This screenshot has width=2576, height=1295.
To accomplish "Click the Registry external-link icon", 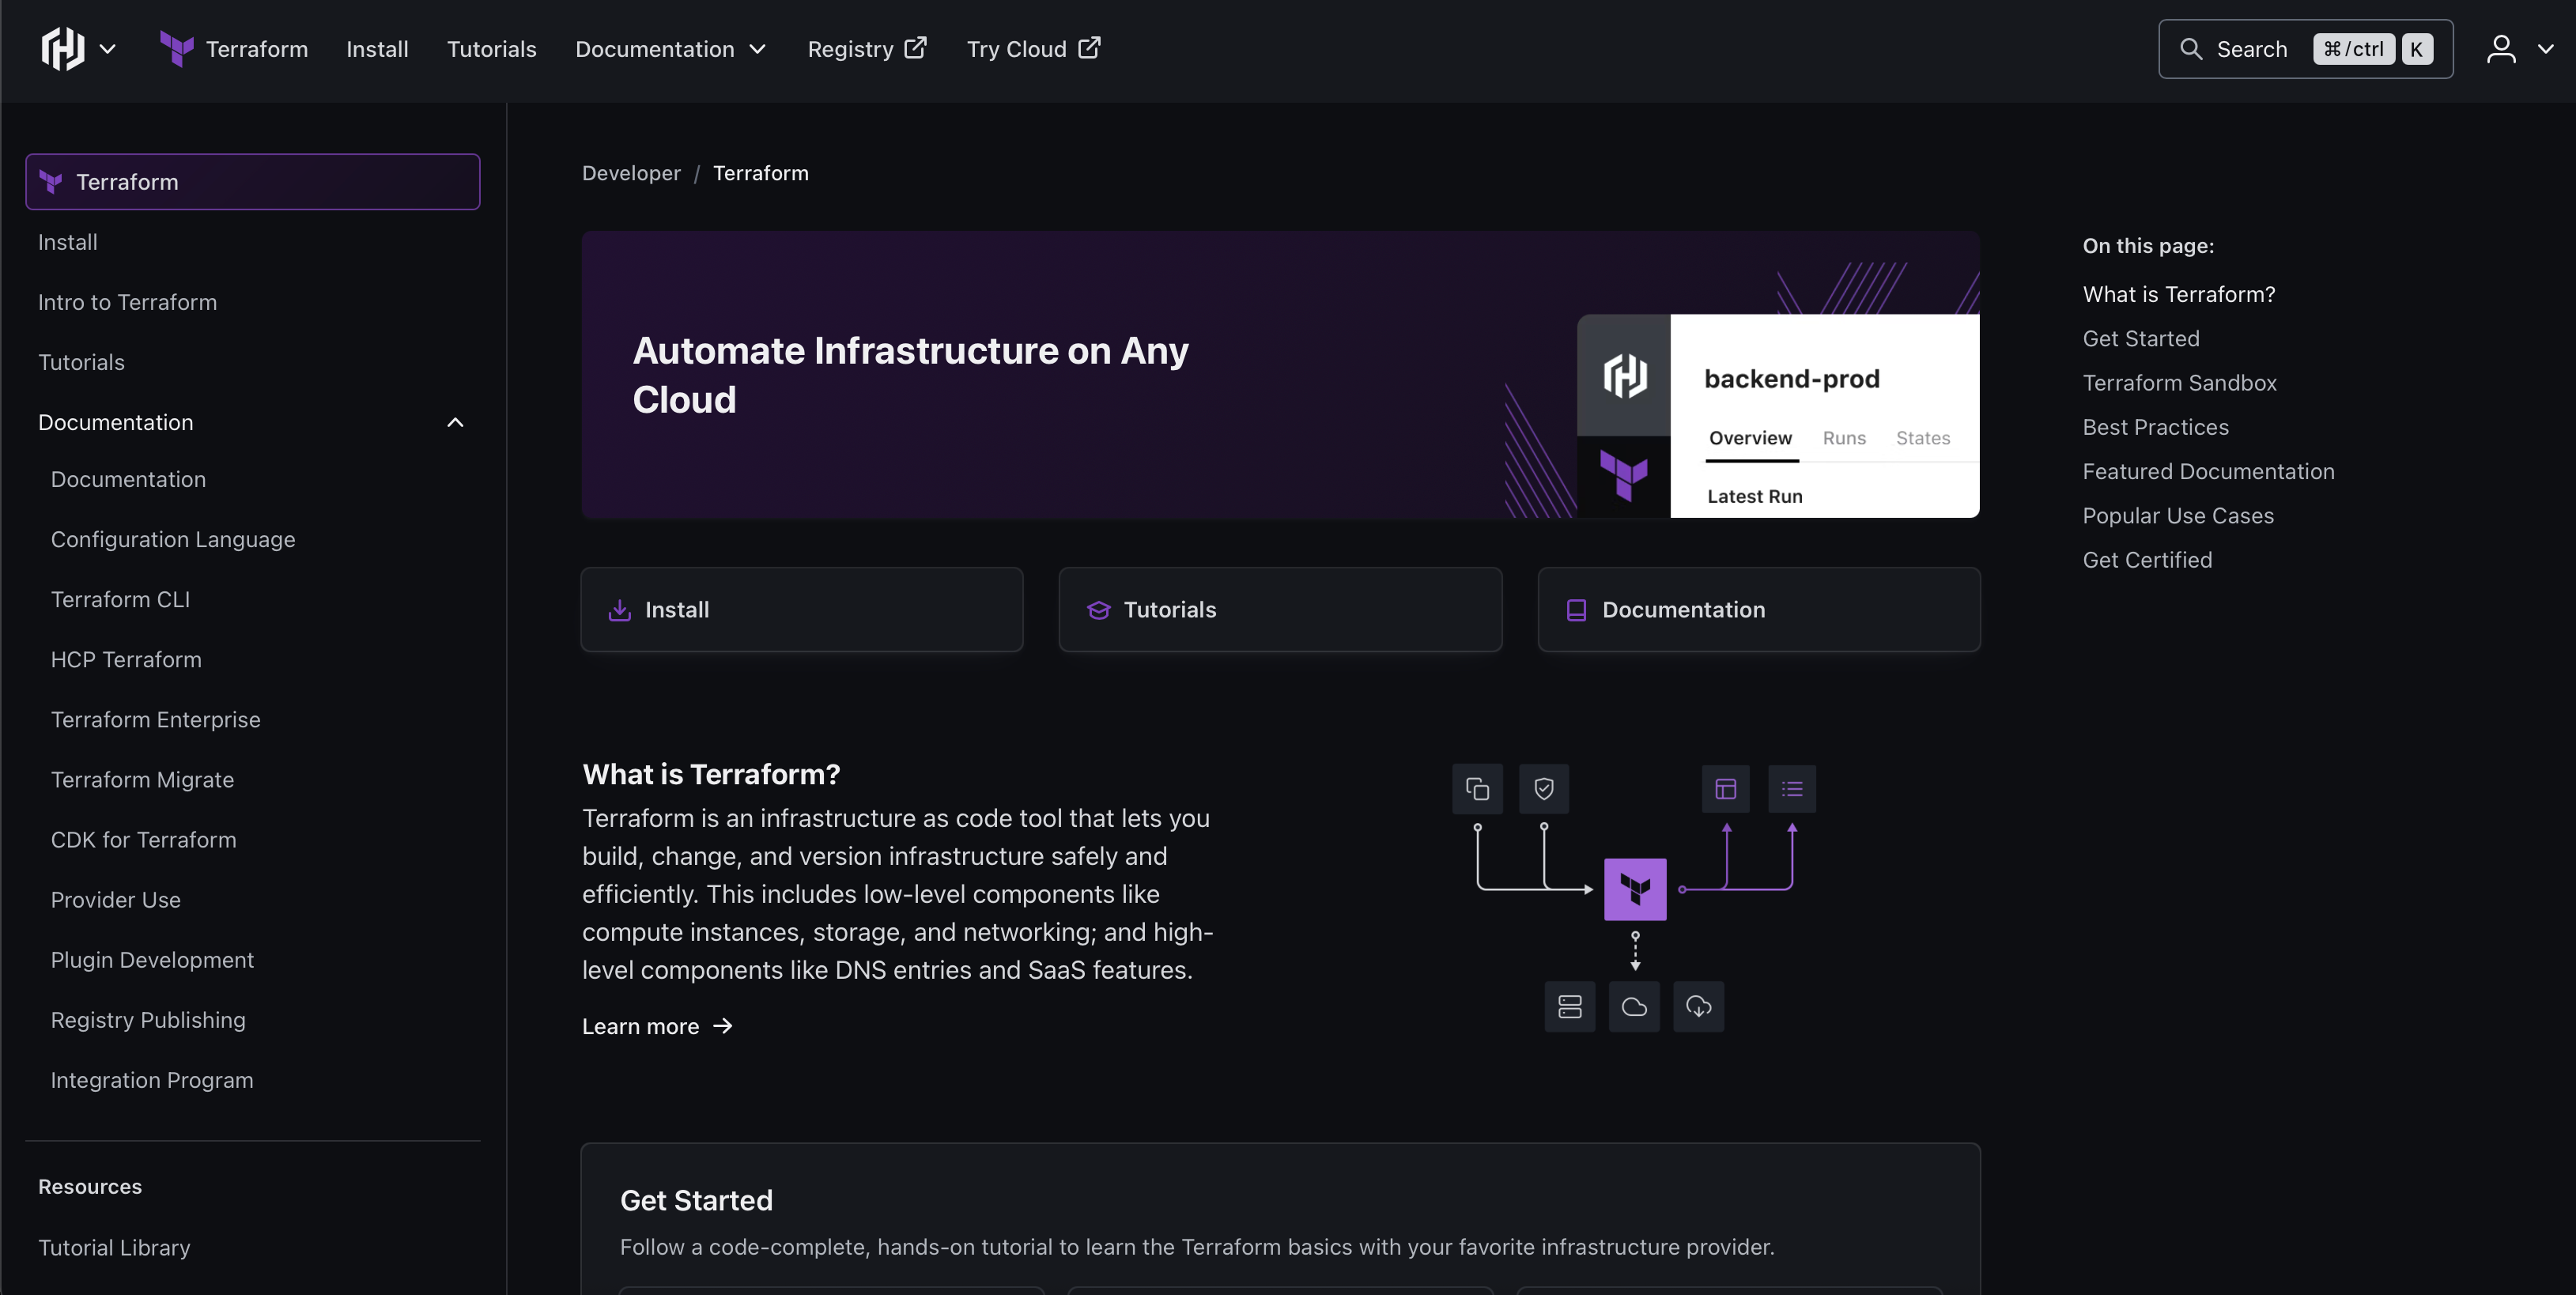I will click(915, 48).
